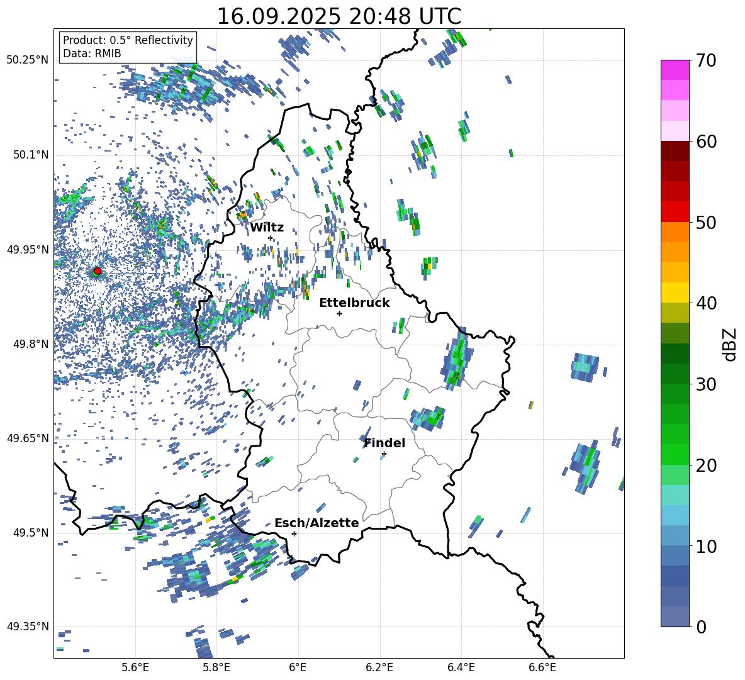The image size is (745, 680).
Task: Click the 40 dBZ colorbar tick label
Action: 706,303
